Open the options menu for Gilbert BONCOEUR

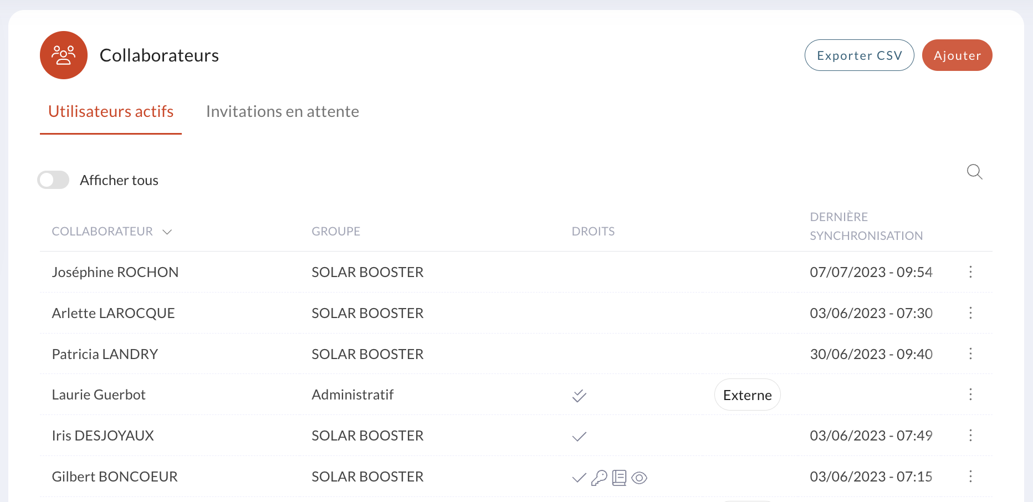click(970, 477)
